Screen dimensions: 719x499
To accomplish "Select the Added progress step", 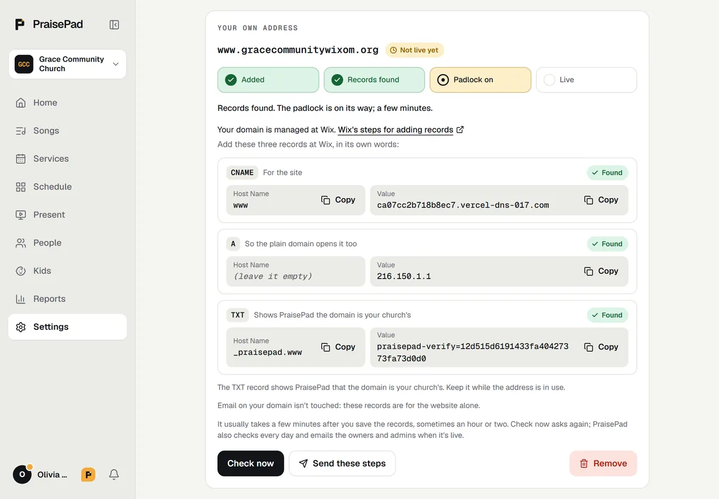I will point(268,80).
